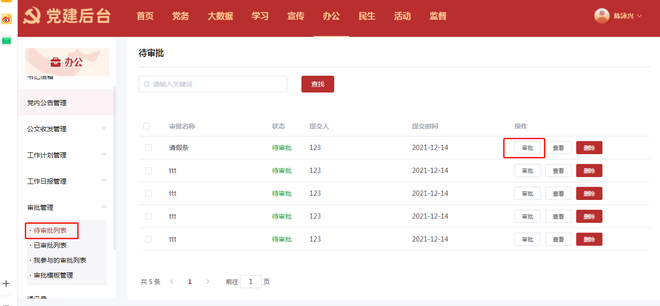Click the Weibo icon in left sidebar
The width and height of the screenshot is (660, 306).
[7, 19]
